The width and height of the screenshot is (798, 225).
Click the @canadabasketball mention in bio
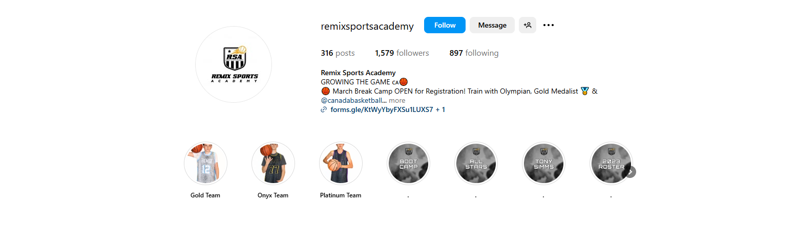click(x=353, y=100)
